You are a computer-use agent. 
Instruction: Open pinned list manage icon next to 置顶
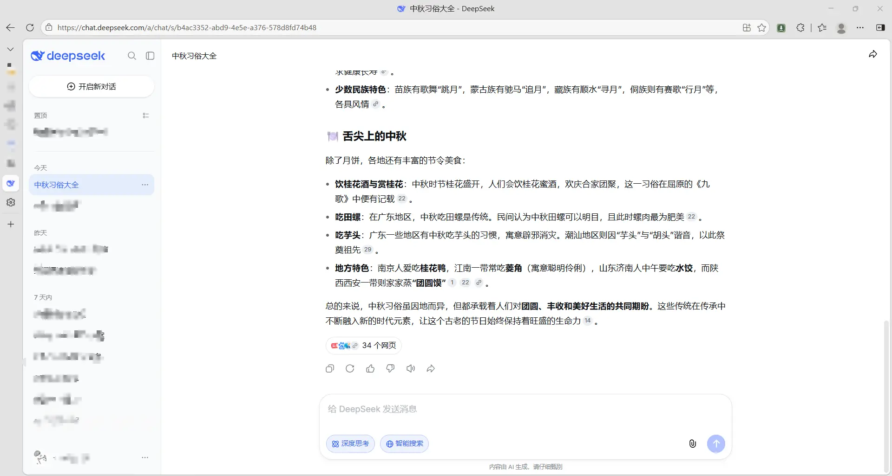[146, 116]
